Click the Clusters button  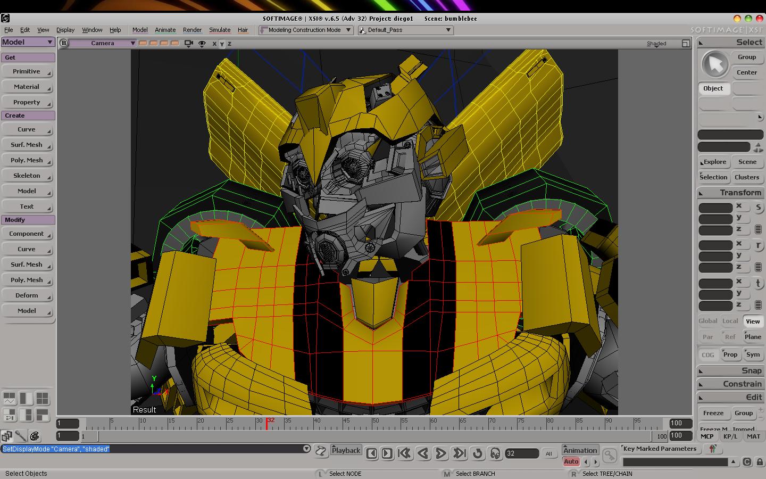747,177
